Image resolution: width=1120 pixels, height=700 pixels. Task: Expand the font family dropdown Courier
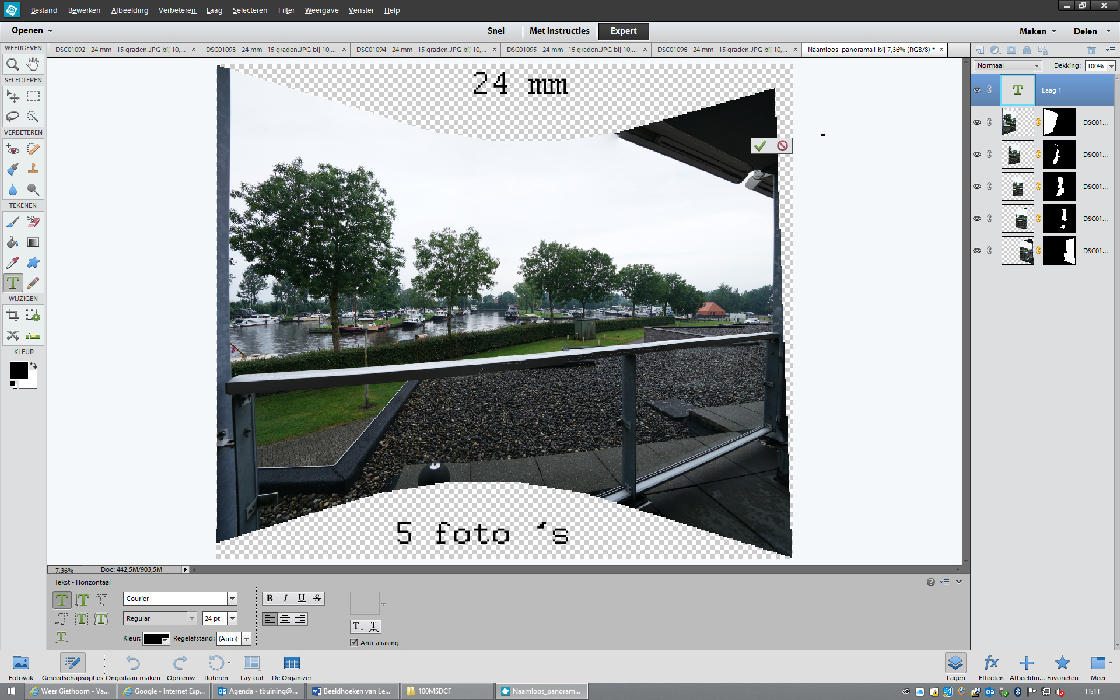tap(232, 597)
